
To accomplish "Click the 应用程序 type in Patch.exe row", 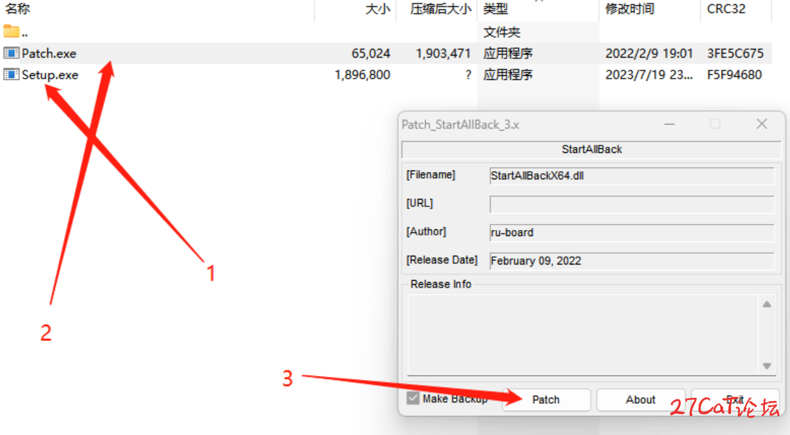I will click(508, 53).
